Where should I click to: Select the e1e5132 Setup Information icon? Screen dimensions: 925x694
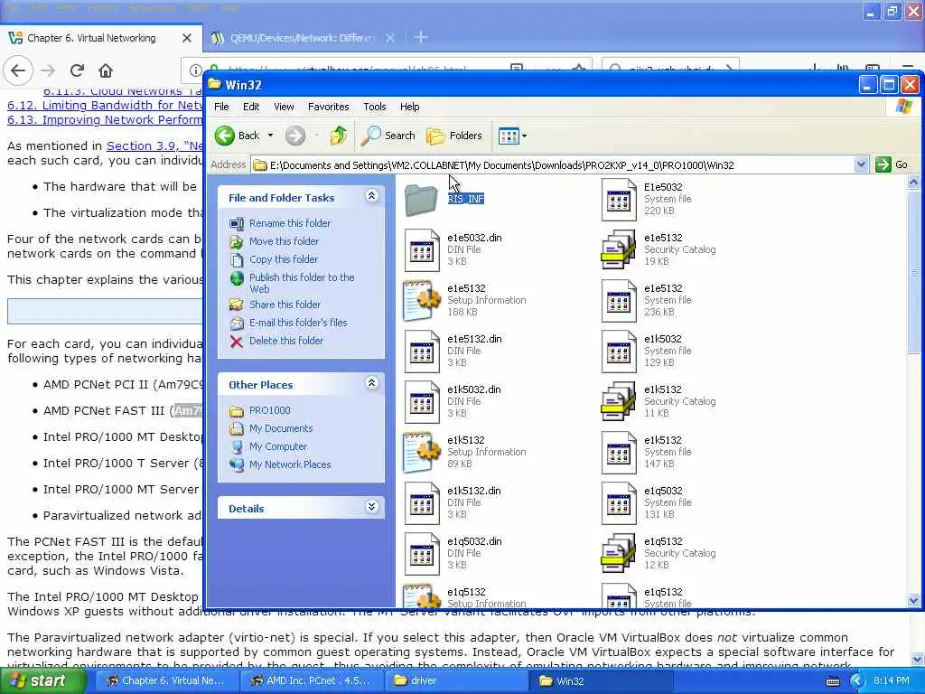422,301
